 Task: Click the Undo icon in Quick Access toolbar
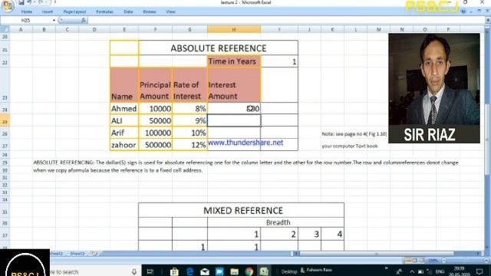(x=30, y=2)
